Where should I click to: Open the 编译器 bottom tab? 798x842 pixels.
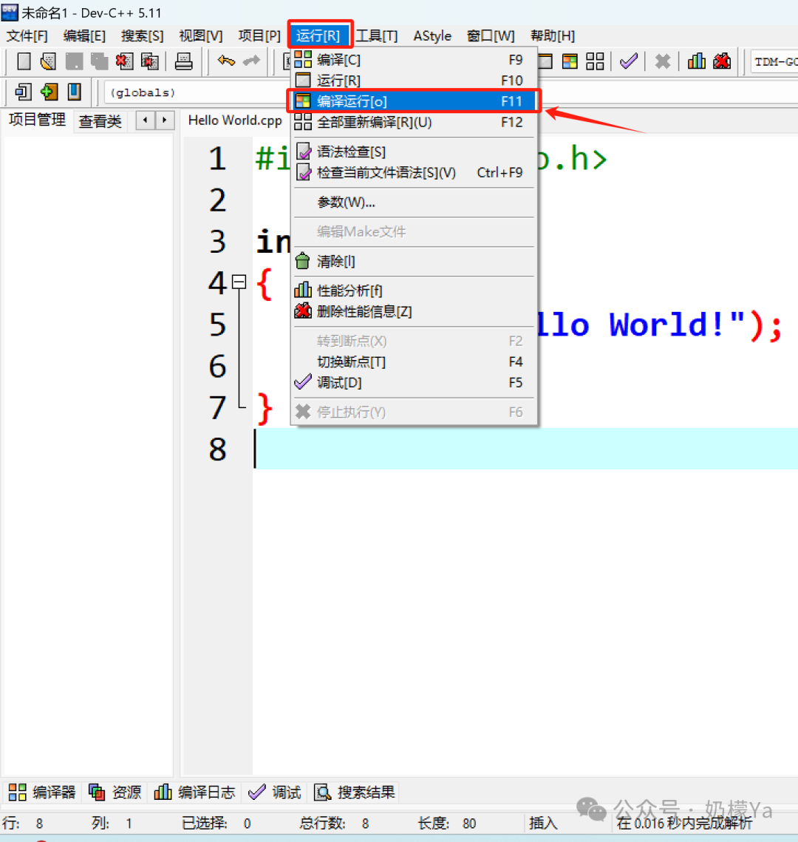point(42,792)
